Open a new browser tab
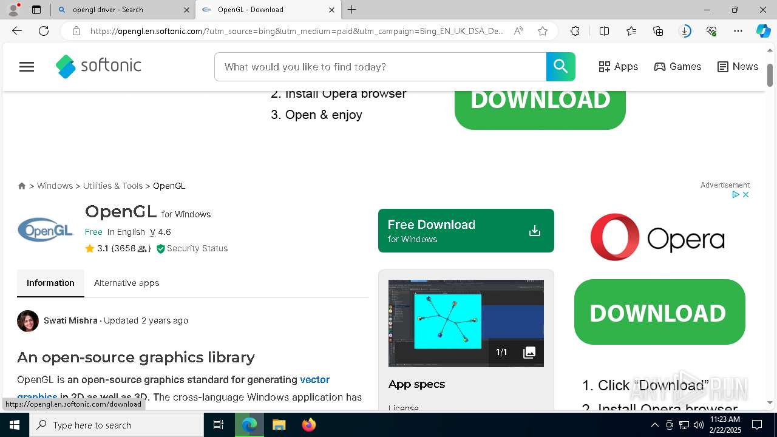The height and width of the screenshot is (437, 777). click(x=352, y=10)
